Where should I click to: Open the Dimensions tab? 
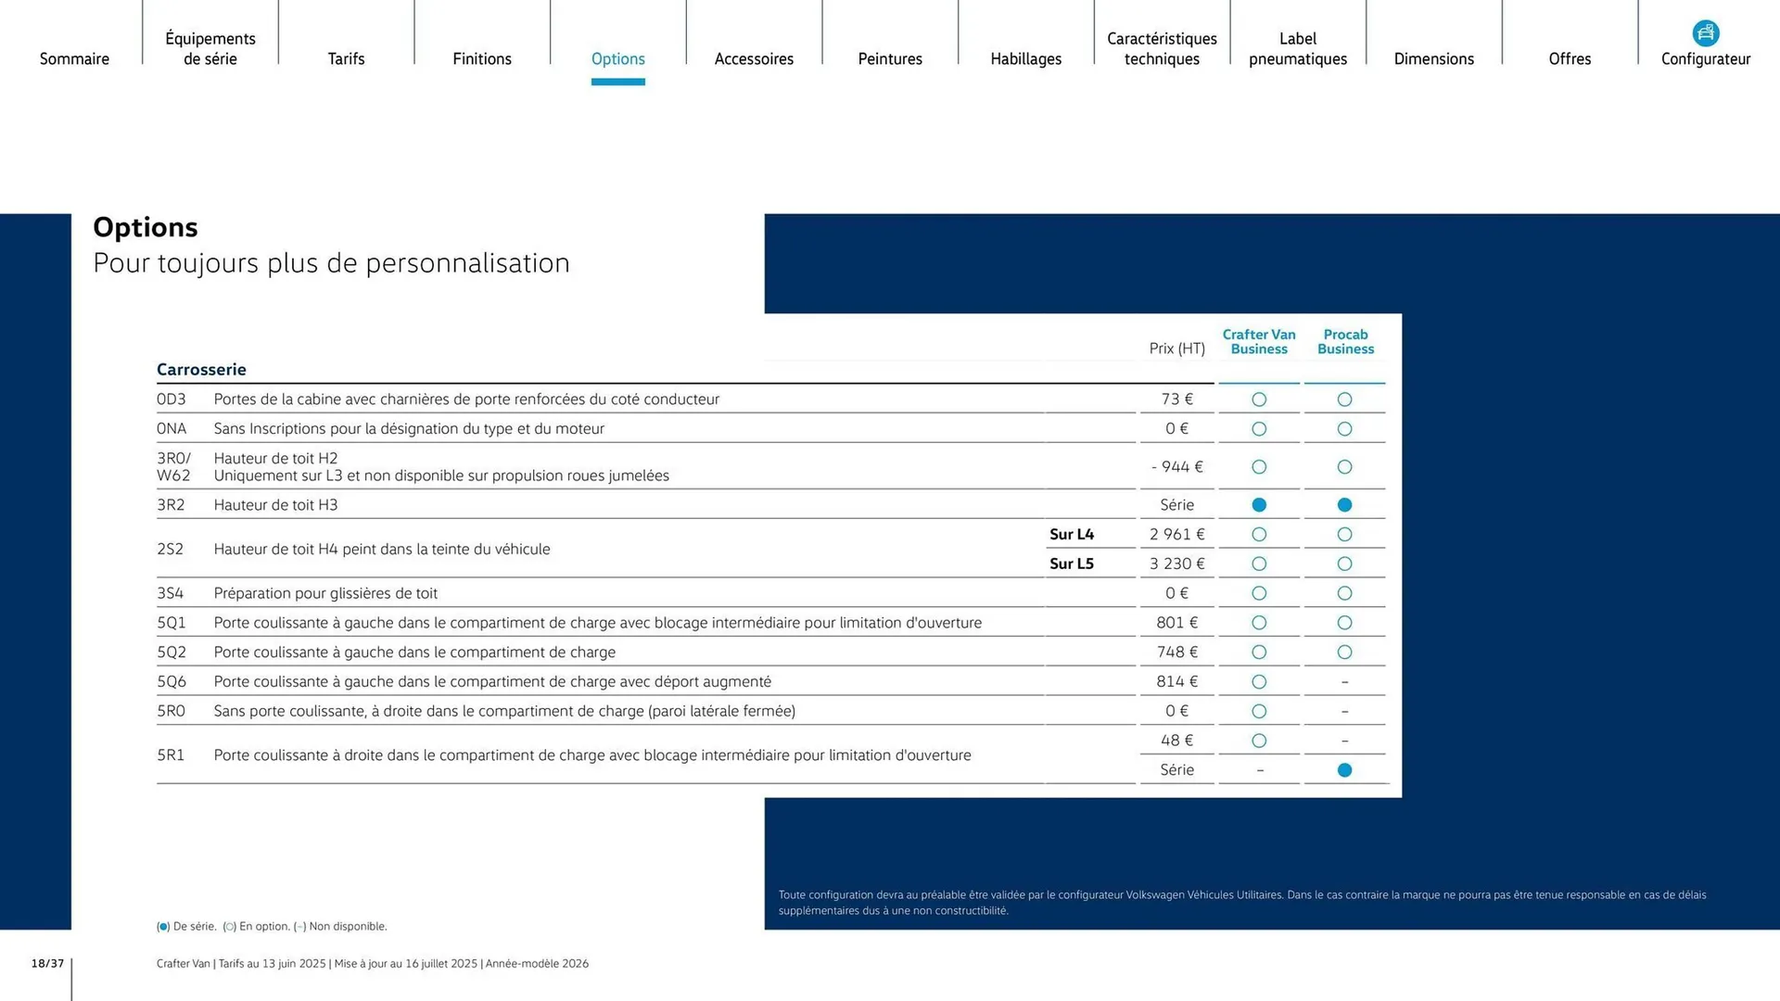click(x=1433, y=58)
